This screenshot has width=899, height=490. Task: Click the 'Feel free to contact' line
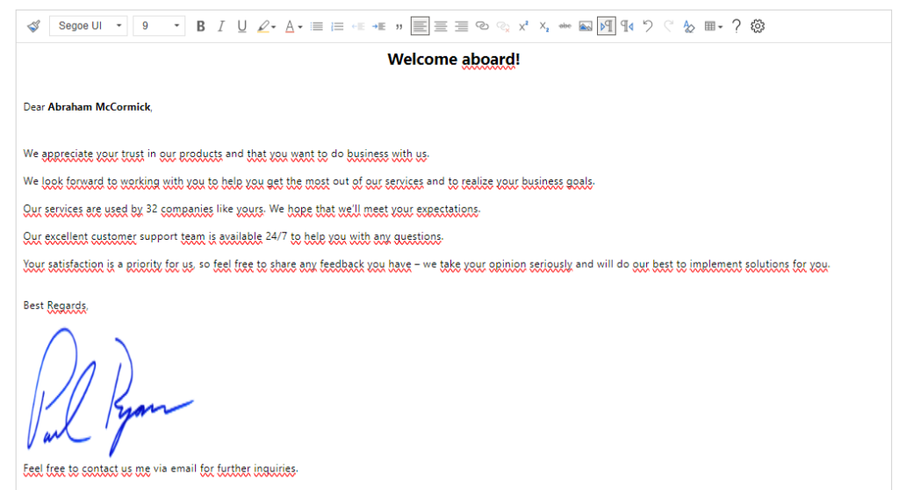(161, 469)
